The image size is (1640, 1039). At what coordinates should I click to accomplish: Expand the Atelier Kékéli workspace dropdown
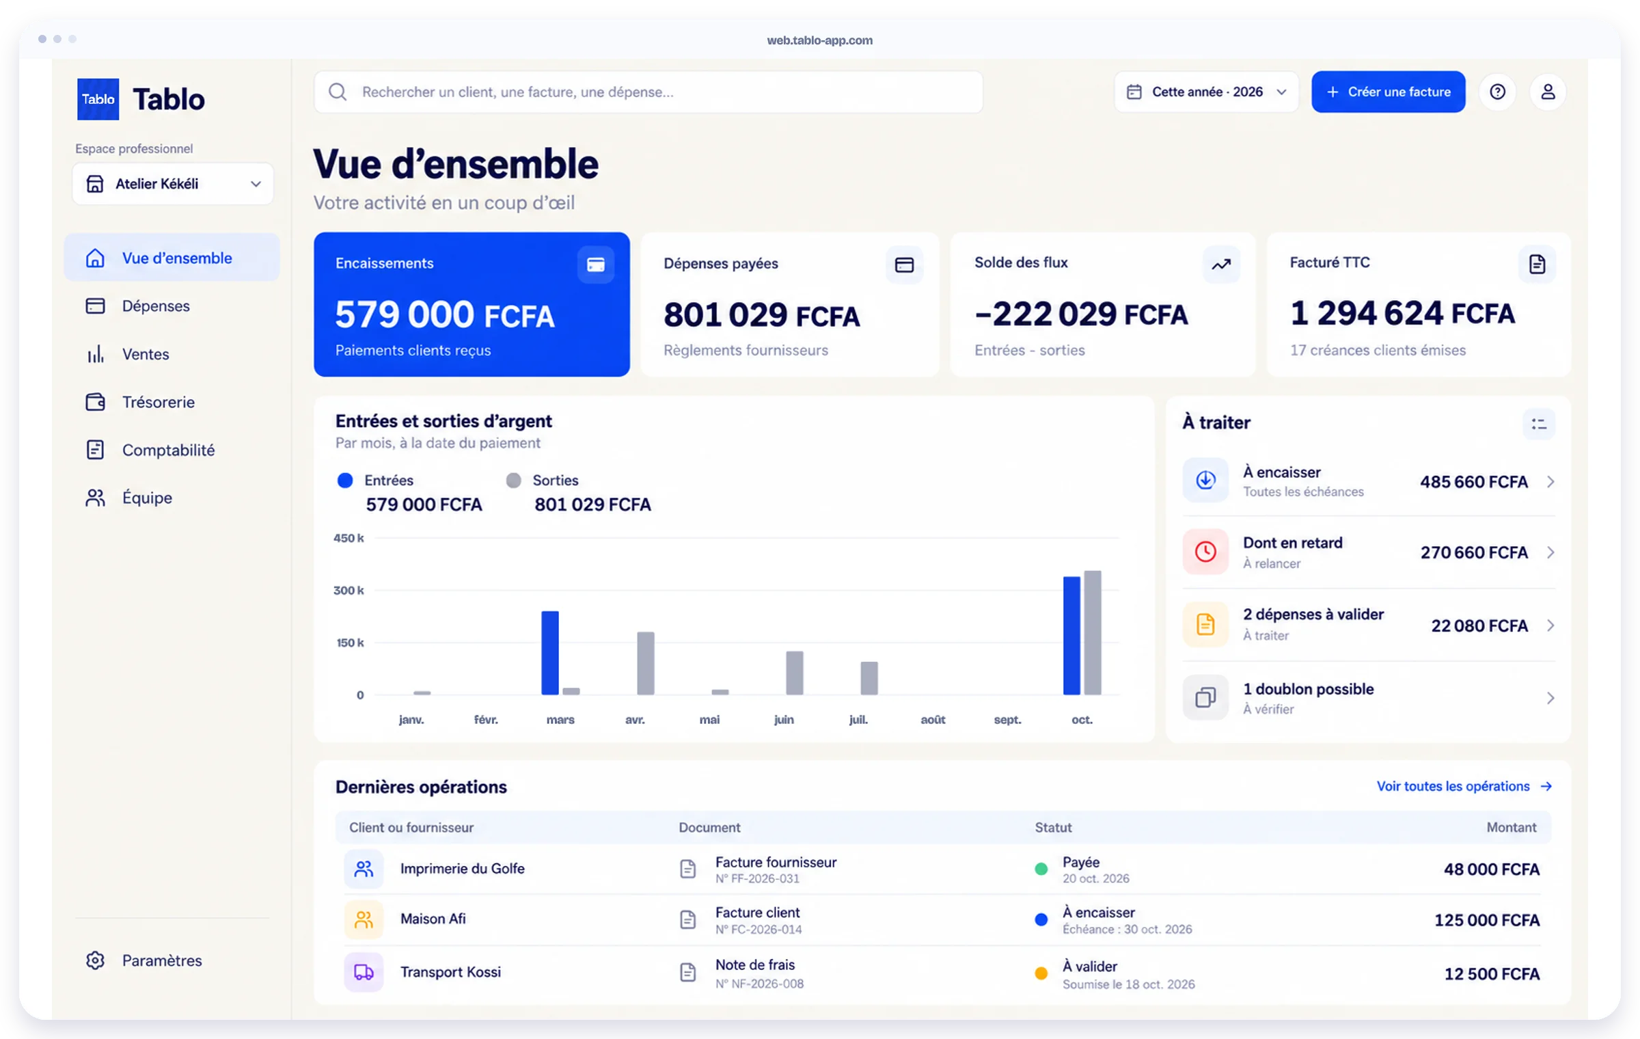point(173,183)
